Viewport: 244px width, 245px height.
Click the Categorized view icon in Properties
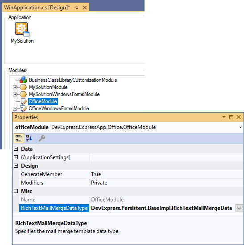pos(19,138)
